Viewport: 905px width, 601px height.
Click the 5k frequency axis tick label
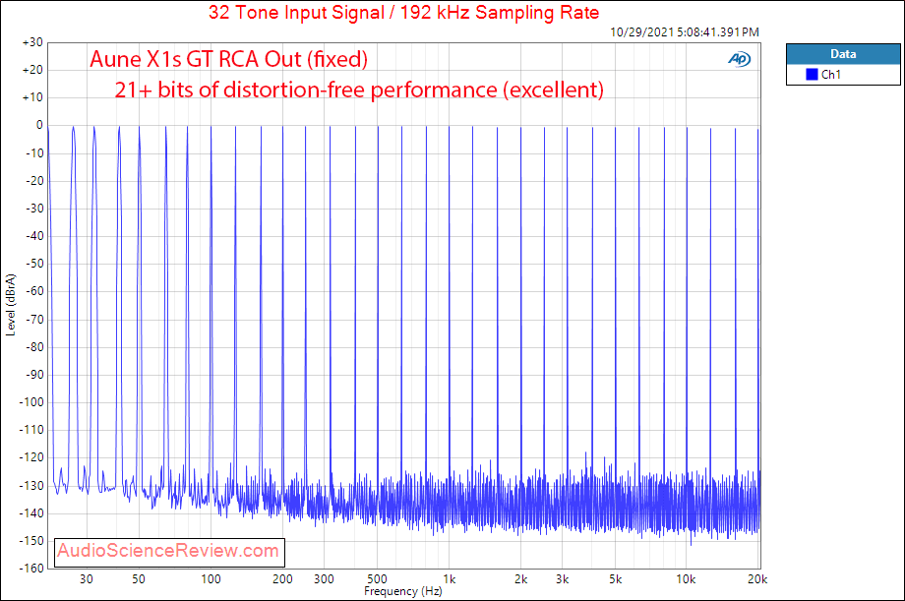(x=615, y=579)
